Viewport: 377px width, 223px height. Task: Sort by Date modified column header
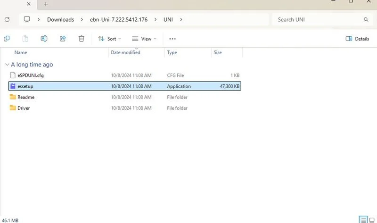125,52
